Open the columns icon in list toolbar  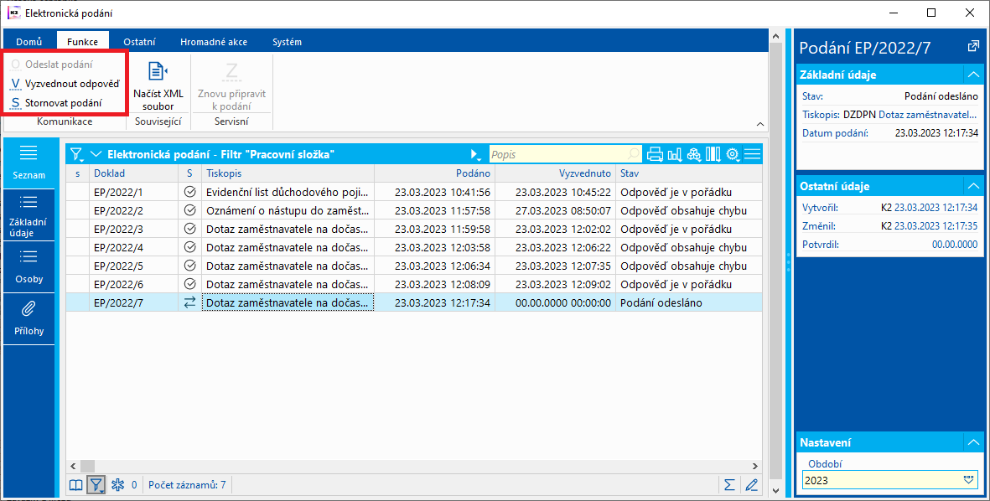point(713,154)
